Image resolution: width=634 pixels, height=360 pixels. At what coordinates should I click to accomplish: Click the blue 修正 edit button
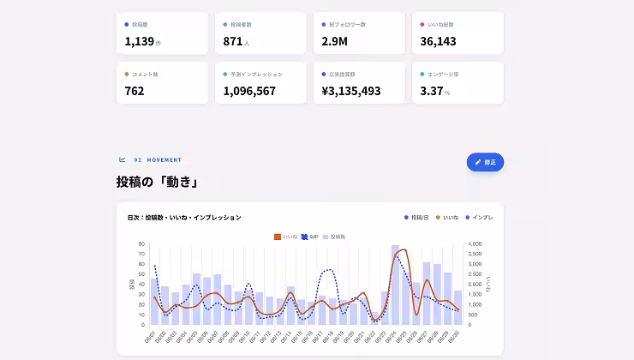pos(485,162)
